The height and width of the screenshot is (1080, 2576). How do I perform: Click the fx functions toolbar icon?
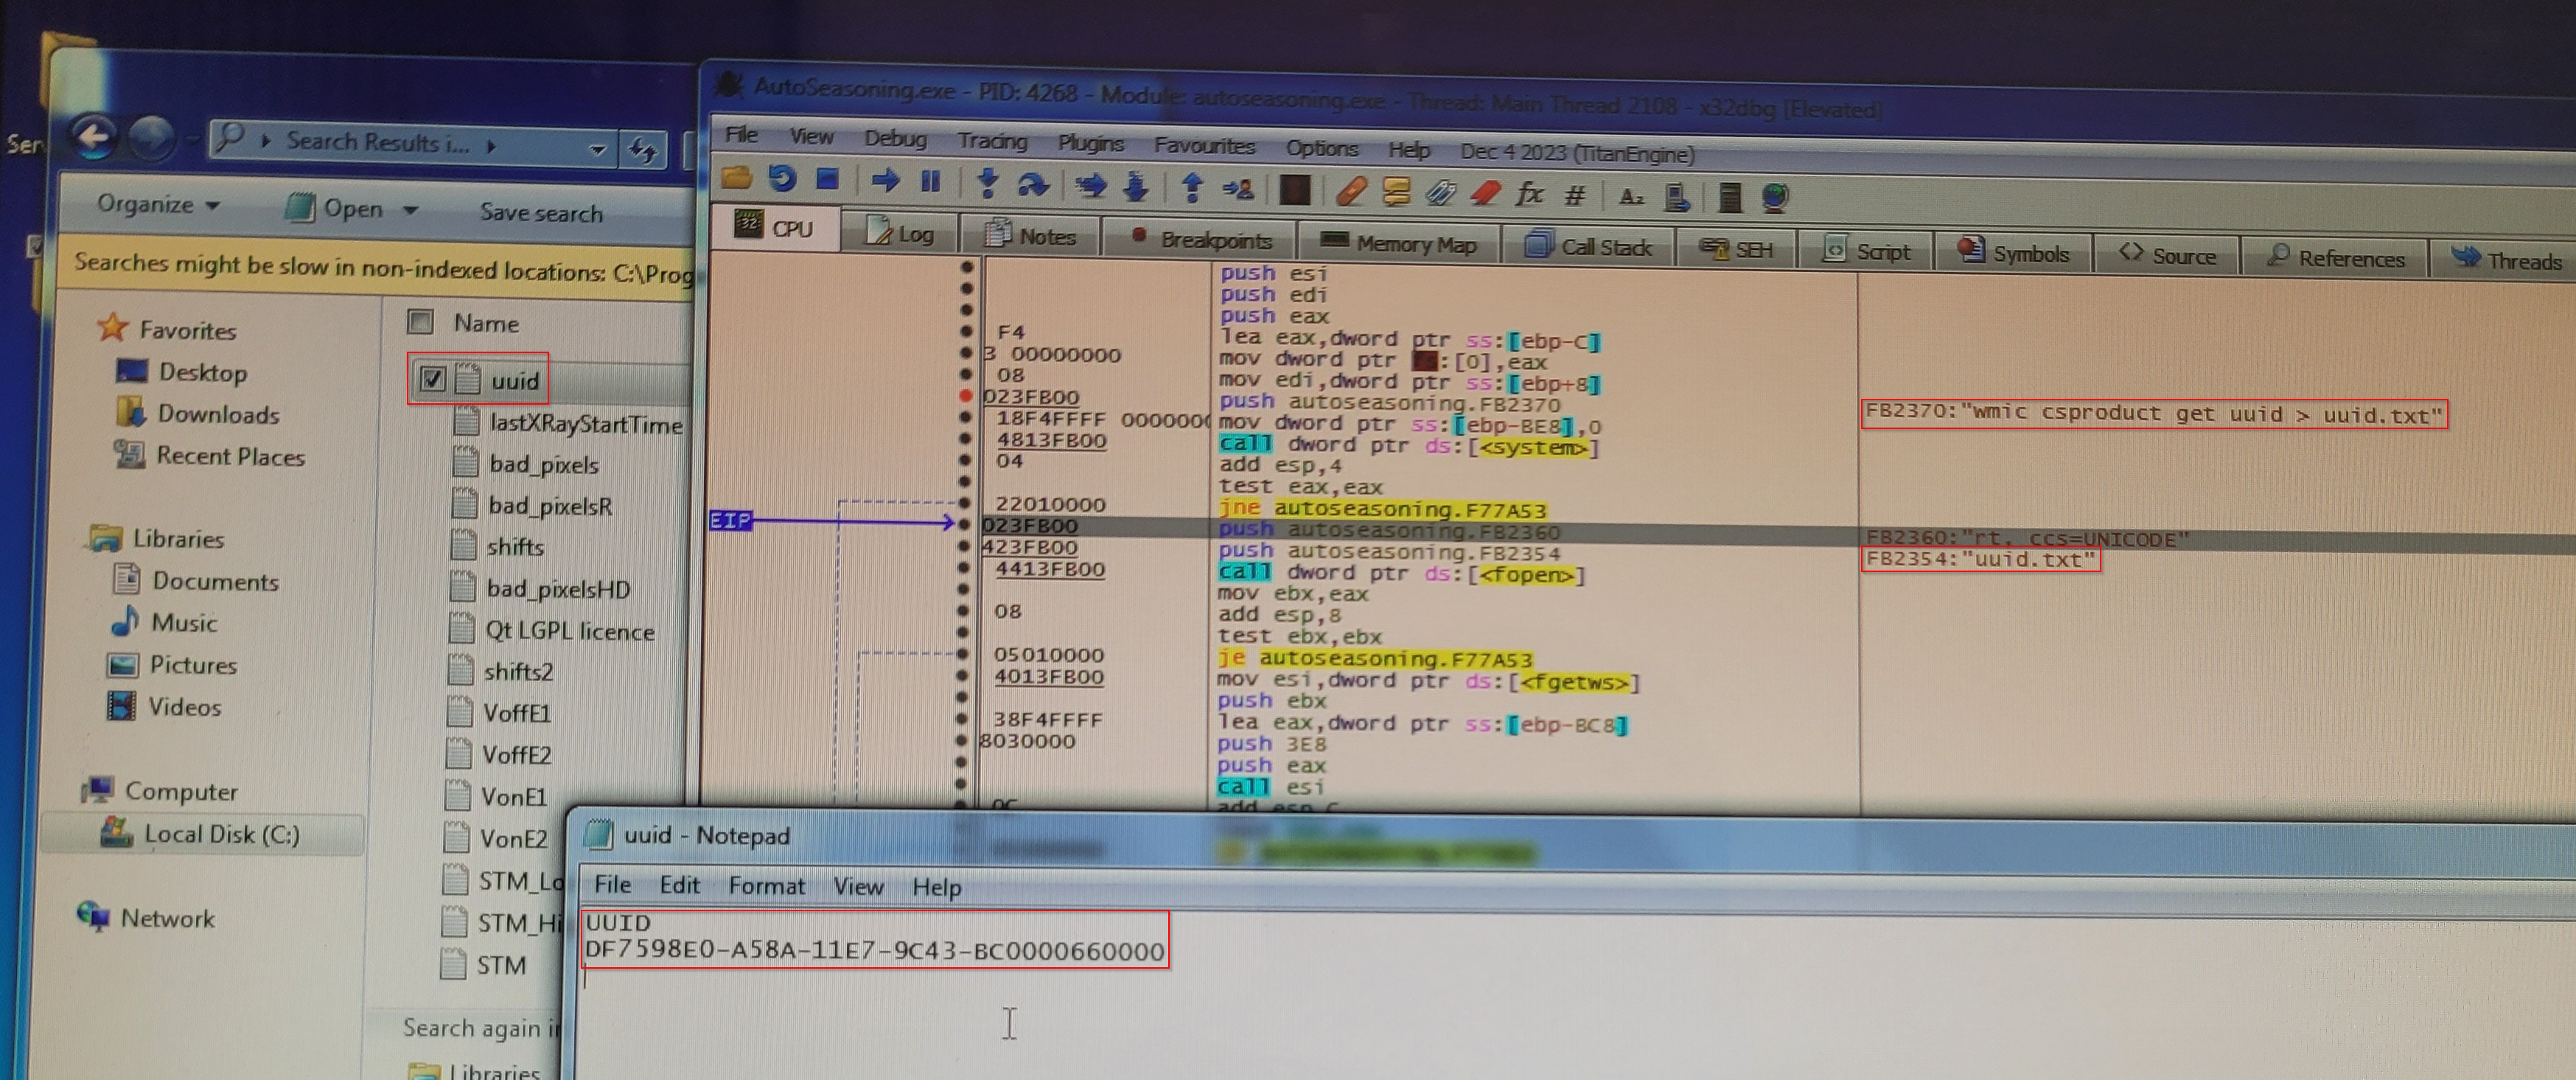coord(1529,193)
